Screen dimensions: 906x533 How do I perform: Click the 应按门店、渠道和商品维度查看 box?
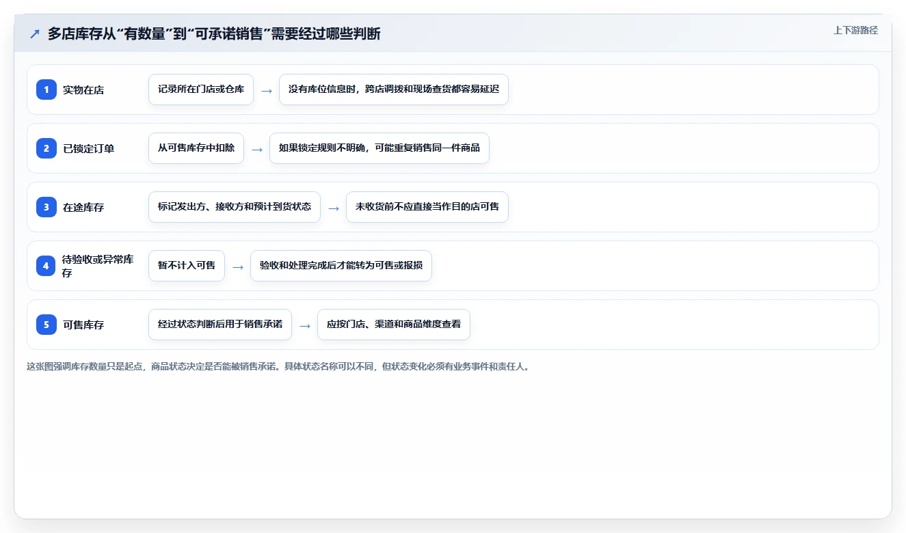pos(394,325)
